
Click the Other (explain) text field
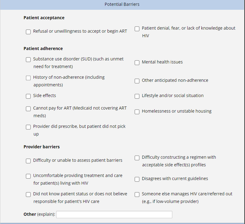pos(114,215)
